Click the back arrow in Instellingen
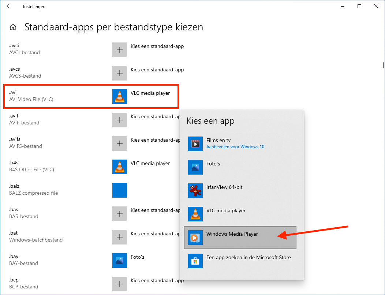 (9, 6)
